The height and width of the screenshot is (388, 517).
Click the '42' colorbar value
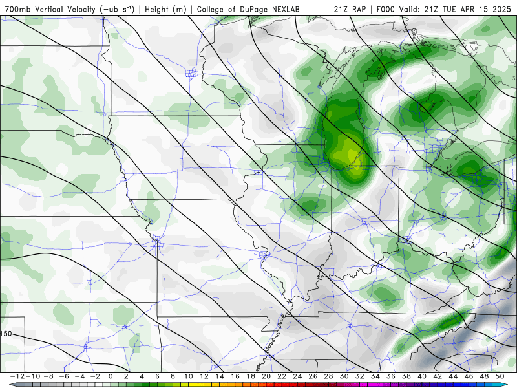click(438, 376)
